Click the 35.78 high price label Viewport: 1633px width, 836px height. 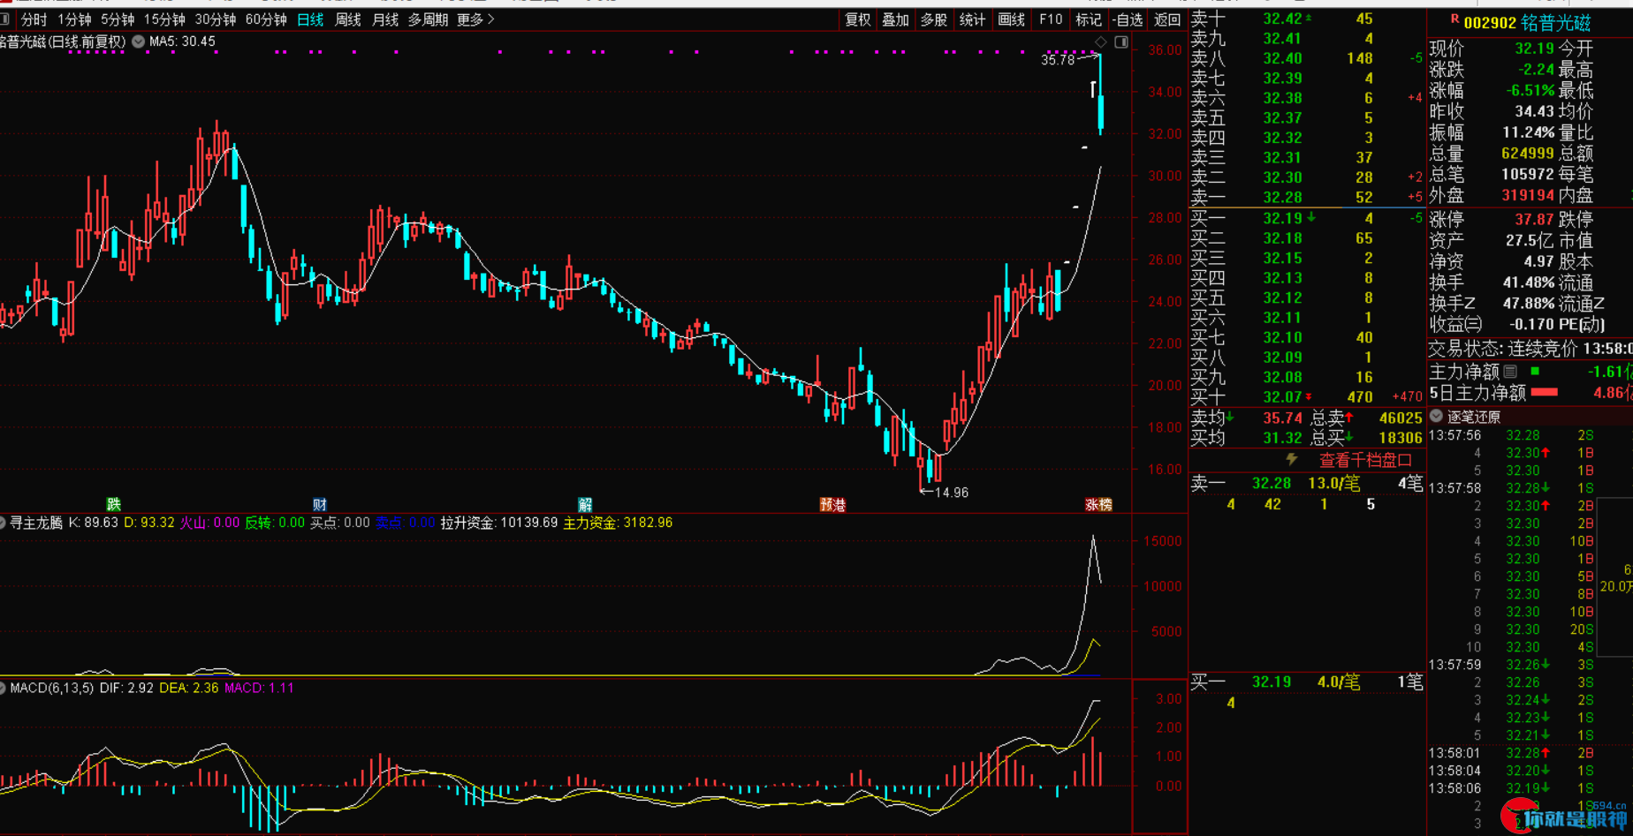[x=1058, y=60]
